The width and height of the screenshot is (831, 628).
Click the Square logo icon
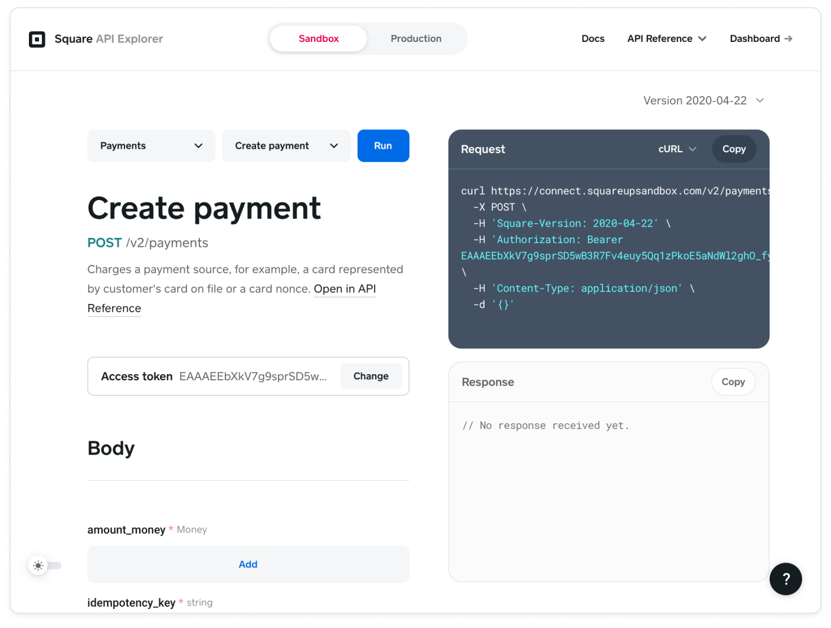point(37,39)
